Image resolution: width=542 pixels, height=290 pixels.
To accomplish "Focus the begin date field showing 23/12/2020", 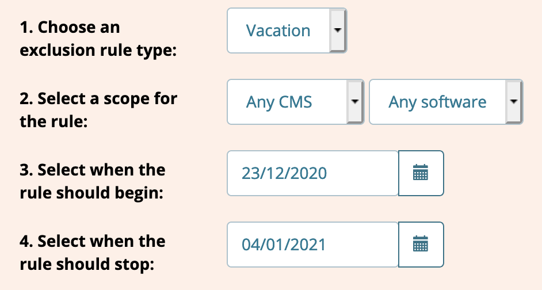I will (313, 173).
